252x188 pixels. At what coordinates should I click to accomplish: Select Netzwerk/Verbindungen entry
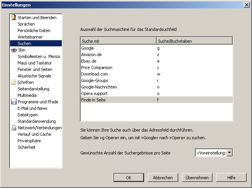40,128
